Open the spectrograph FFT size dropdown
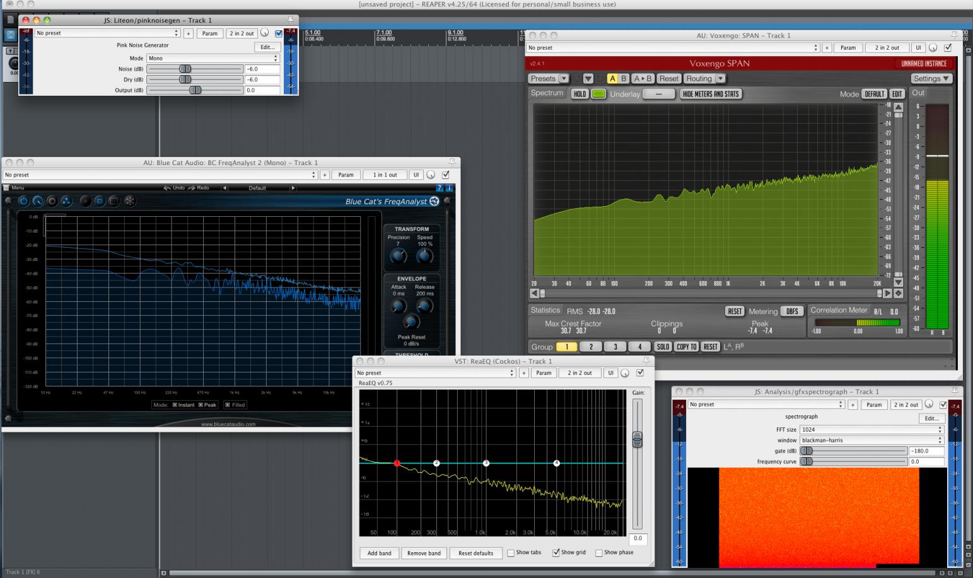This screenshot has height=578, width=973. [872, 429]
